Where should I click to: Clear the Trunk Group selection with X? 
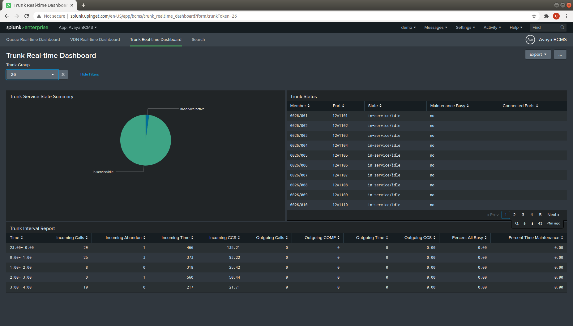pyautogui.click(x=63, y=75)
